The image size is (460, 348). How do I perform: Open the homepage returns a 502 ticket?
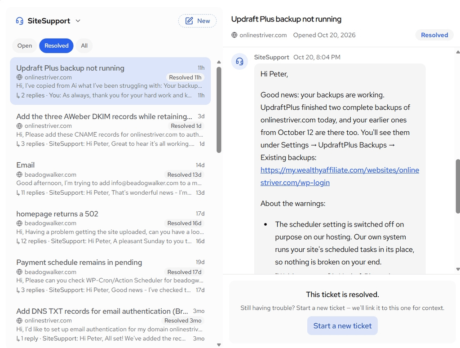(111, 227)
